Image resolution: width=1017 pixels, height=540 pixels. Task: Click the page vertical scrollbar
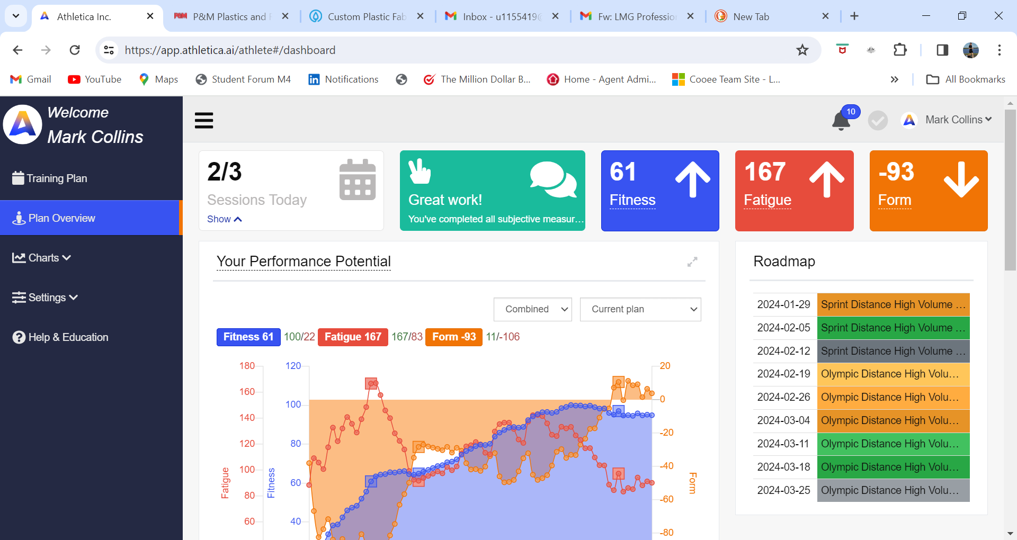click(1010, 190)
